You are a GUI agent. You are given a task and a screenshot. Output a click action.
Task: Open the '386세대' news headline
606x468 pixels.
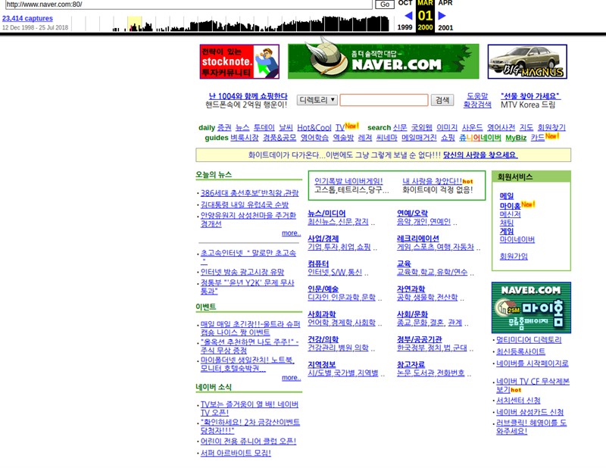click(x=250, y=193)
